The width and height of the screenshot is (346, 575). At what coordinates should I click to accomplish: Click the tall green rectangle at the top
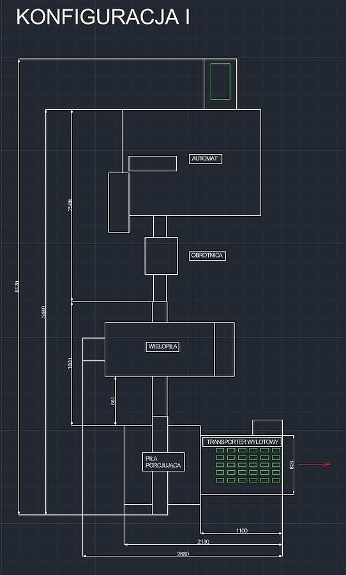tap(220, 81)
